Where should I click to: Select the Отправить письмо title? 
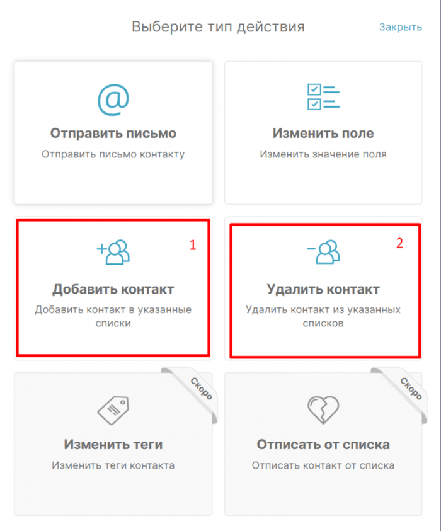[x=113, y=134]
